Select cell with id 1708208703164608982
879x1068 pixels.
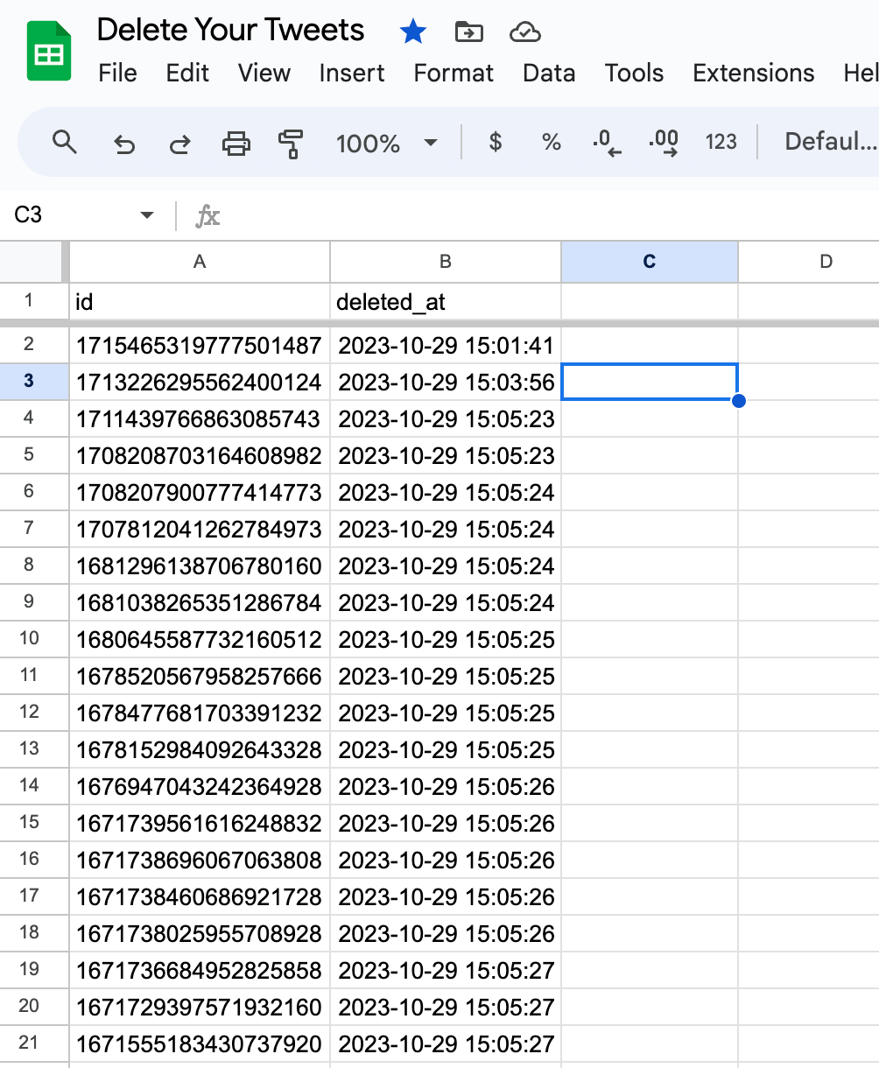200,455
